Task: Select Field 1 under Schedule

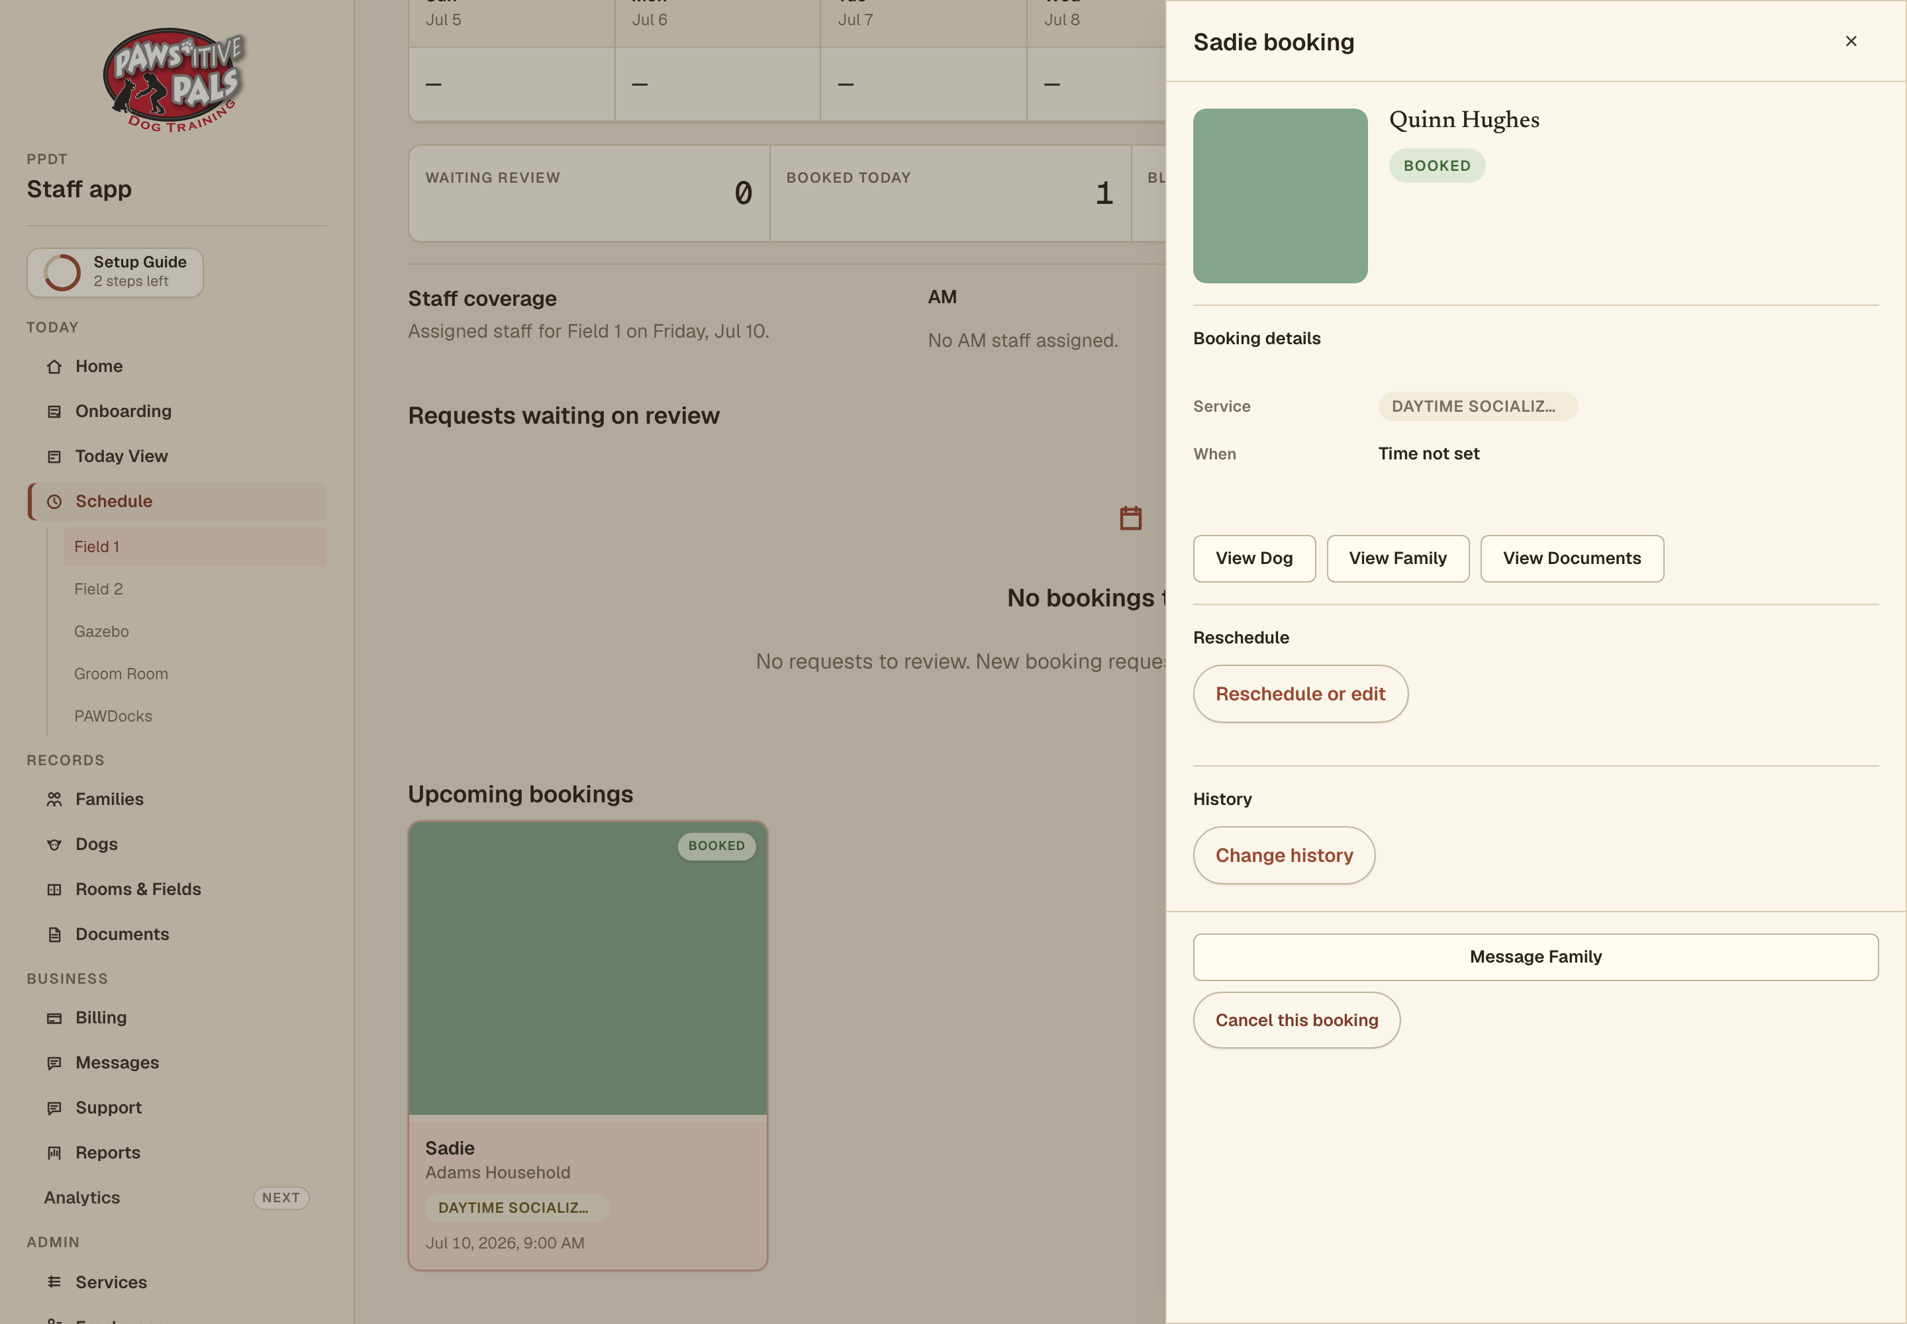Action: tap(195, 547)
